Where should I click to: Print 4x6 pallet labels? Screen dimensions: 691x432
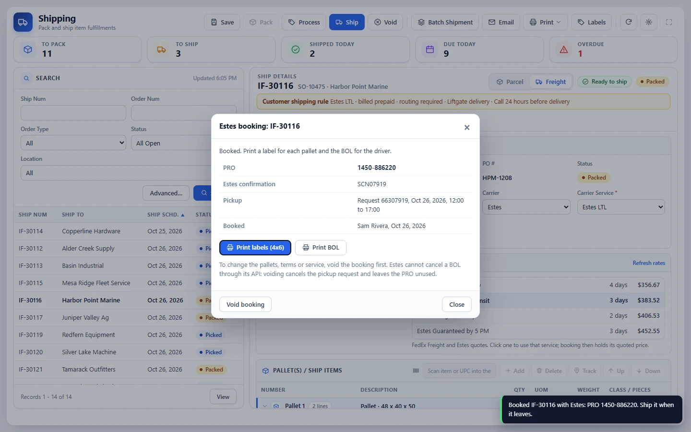[x=255, y=248]
